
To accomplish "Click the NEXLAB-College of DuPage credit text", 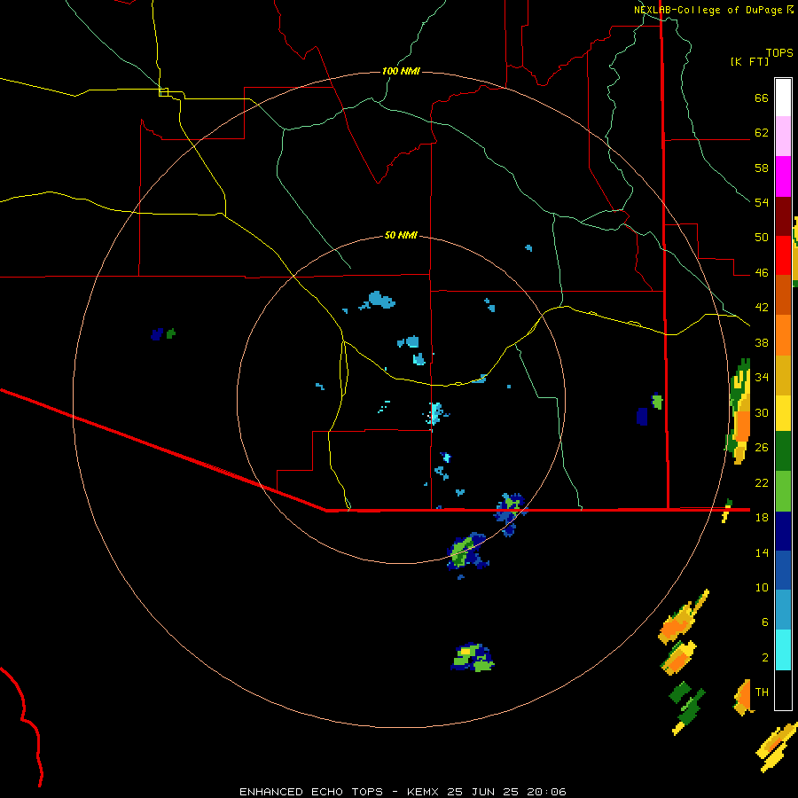I will [713, 10].
